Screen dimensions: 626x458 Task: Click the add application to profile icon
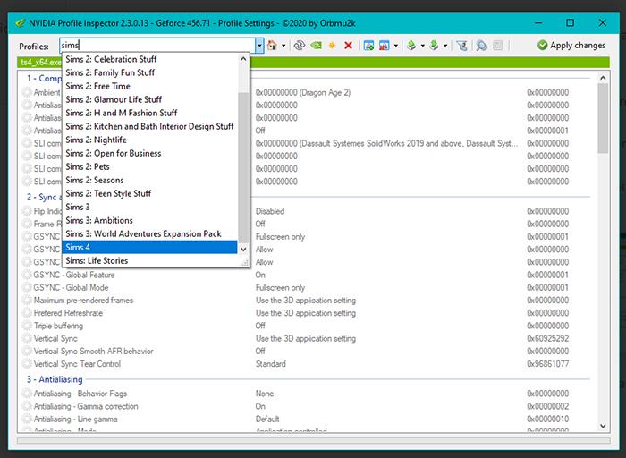point(368,46)
